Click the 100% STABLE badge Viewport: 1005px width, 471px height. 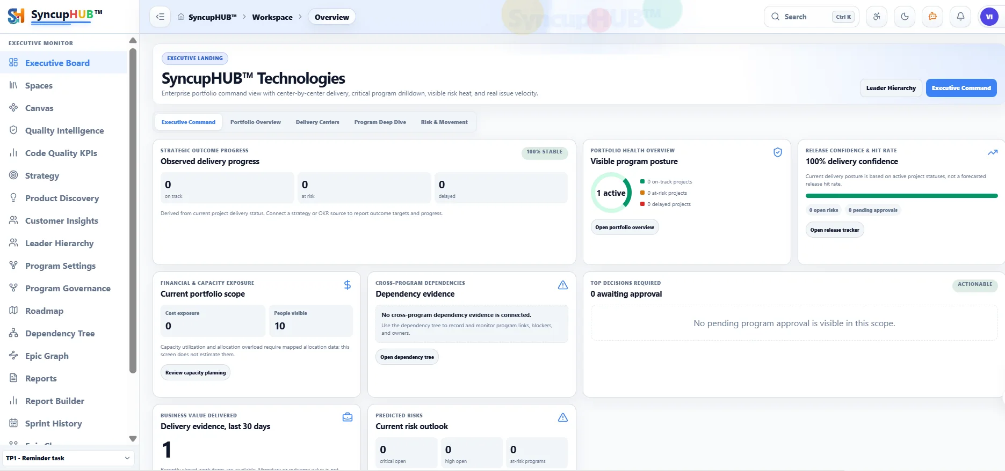544,152
